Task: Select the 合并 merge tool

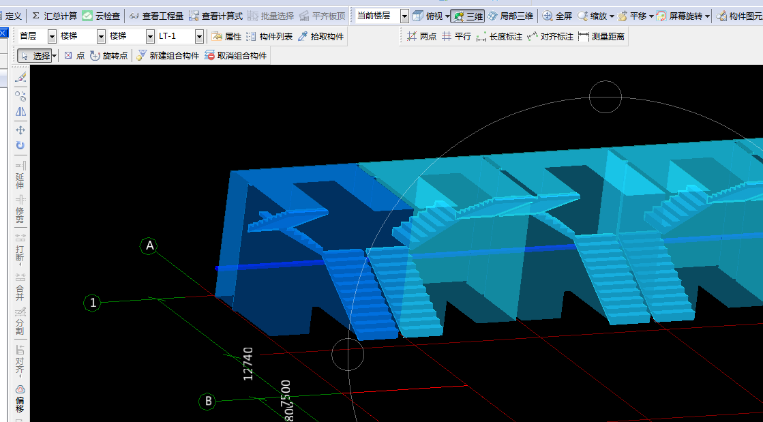Action: [x=20, y=287]
